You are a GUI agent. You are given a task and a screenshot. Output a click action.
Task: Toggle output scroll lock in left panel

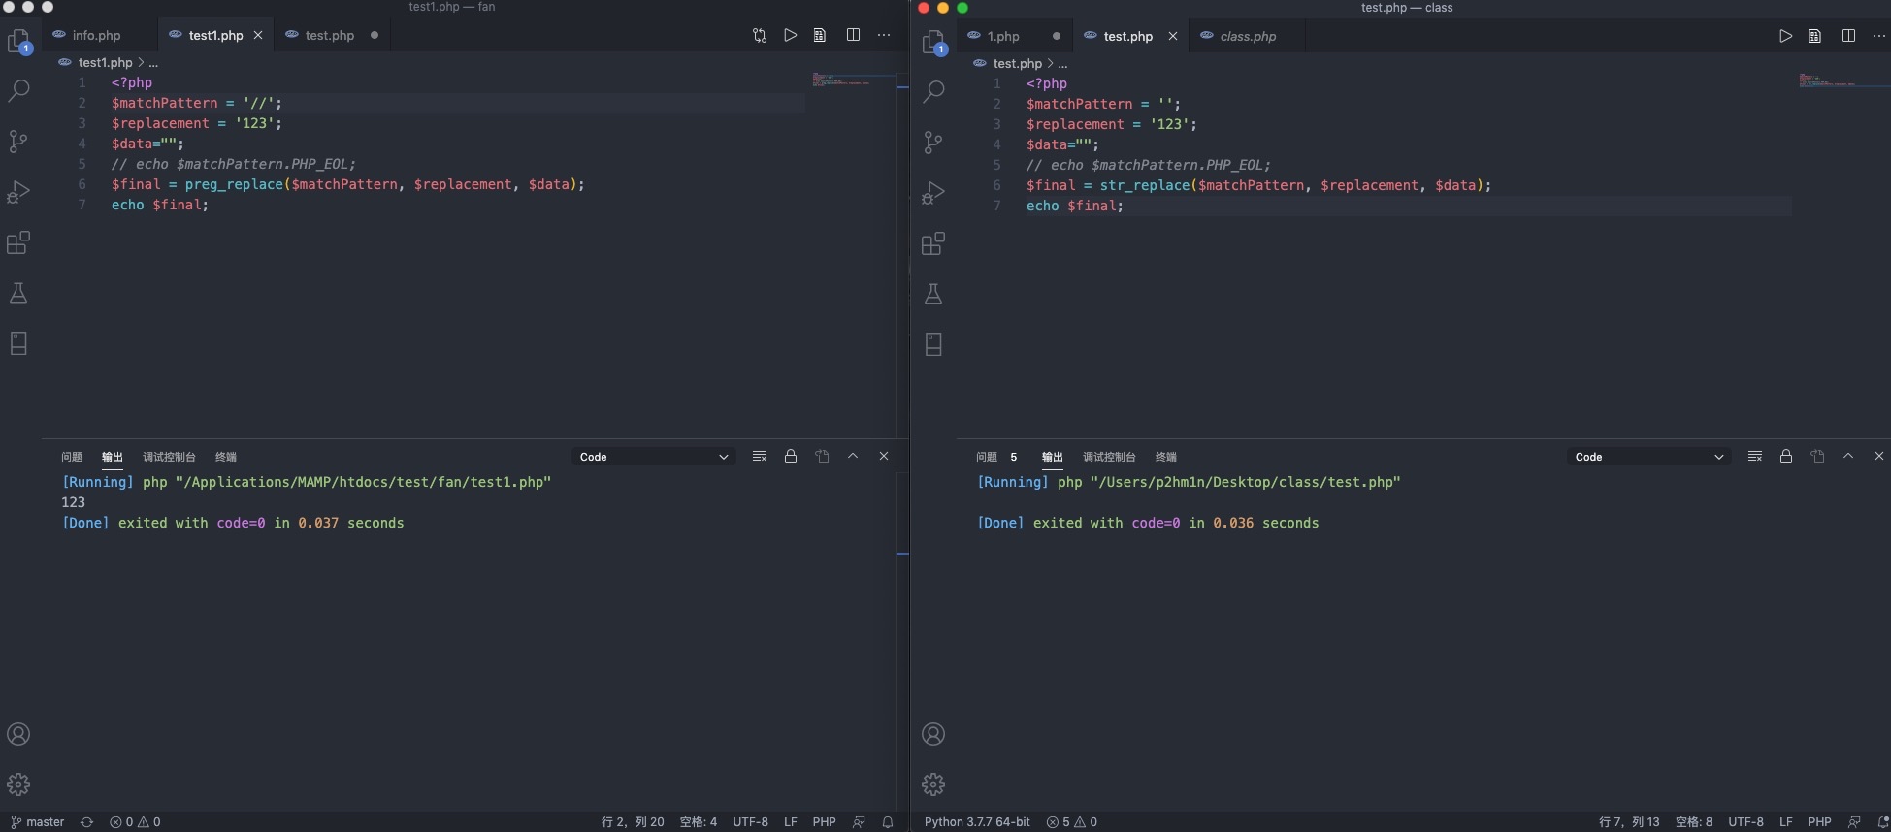[x=791, y=456]
